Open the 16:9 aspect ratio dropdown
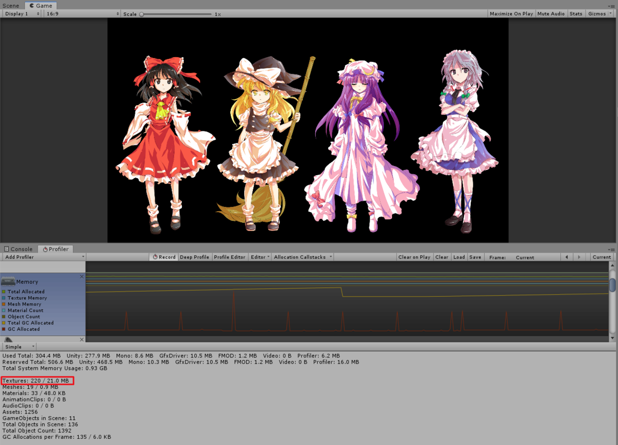618x445 pixels. [x=82, y=14]
